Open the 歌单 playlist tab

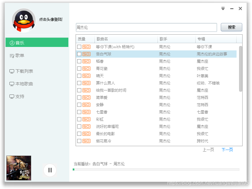tap(17, 56)
